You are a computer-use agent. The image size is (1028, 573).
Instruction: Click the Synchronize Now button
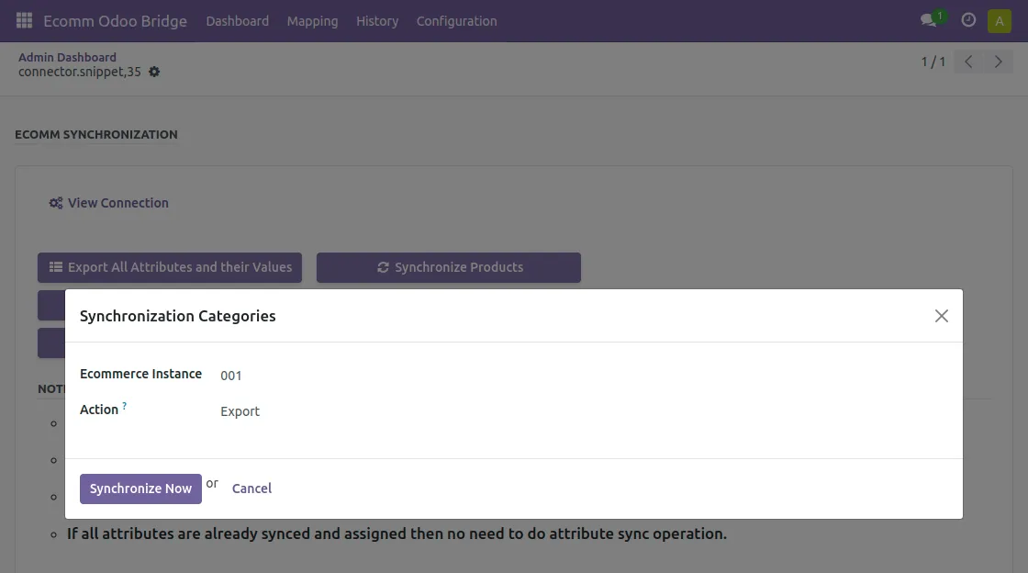[x=140, y=488]
